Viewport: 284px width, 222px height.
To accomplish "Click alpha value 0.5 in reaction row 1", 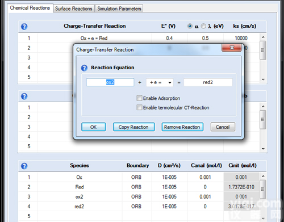I will point(206,38).
